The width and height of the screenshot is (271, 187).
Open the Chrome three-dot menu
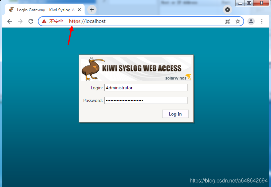click(262, 21)
